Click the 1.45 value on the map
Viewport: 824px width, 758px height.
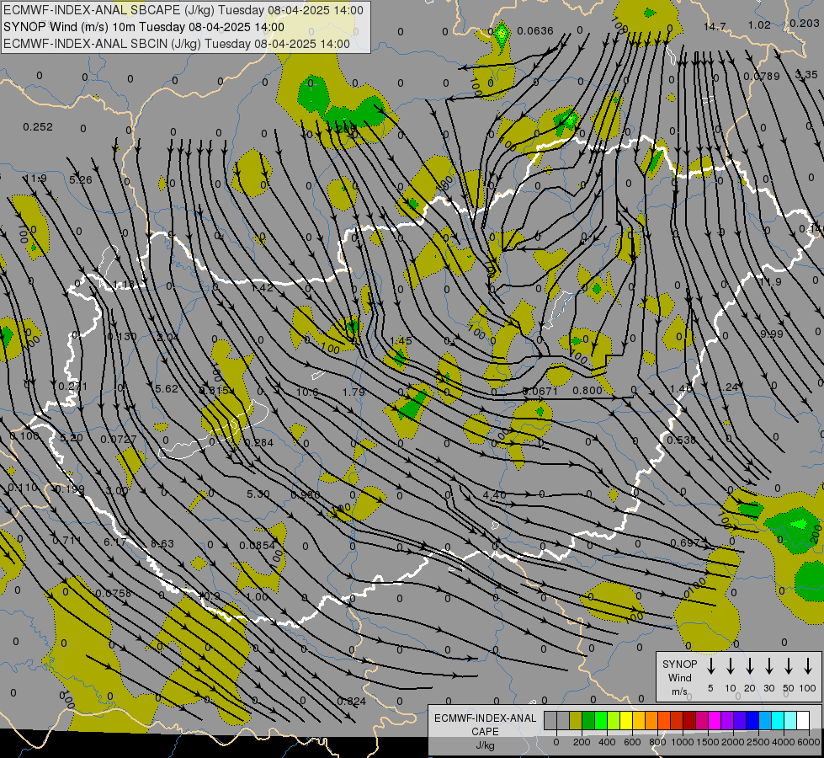[x=401, y=341]
